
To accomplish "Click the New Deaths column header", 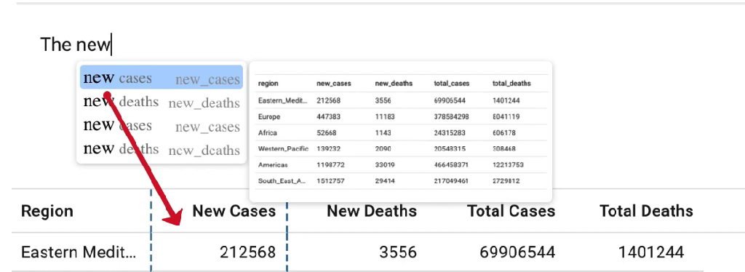I will pyautogui.click(x=372, y=211).
